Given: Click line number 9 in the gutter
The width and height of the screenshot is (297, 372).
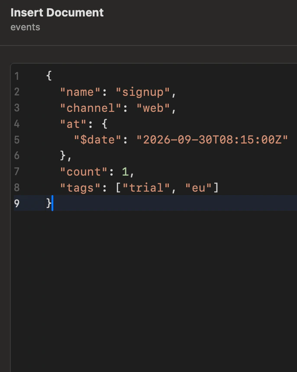Looking at the screenshot, I should click(x=16, y=203).
